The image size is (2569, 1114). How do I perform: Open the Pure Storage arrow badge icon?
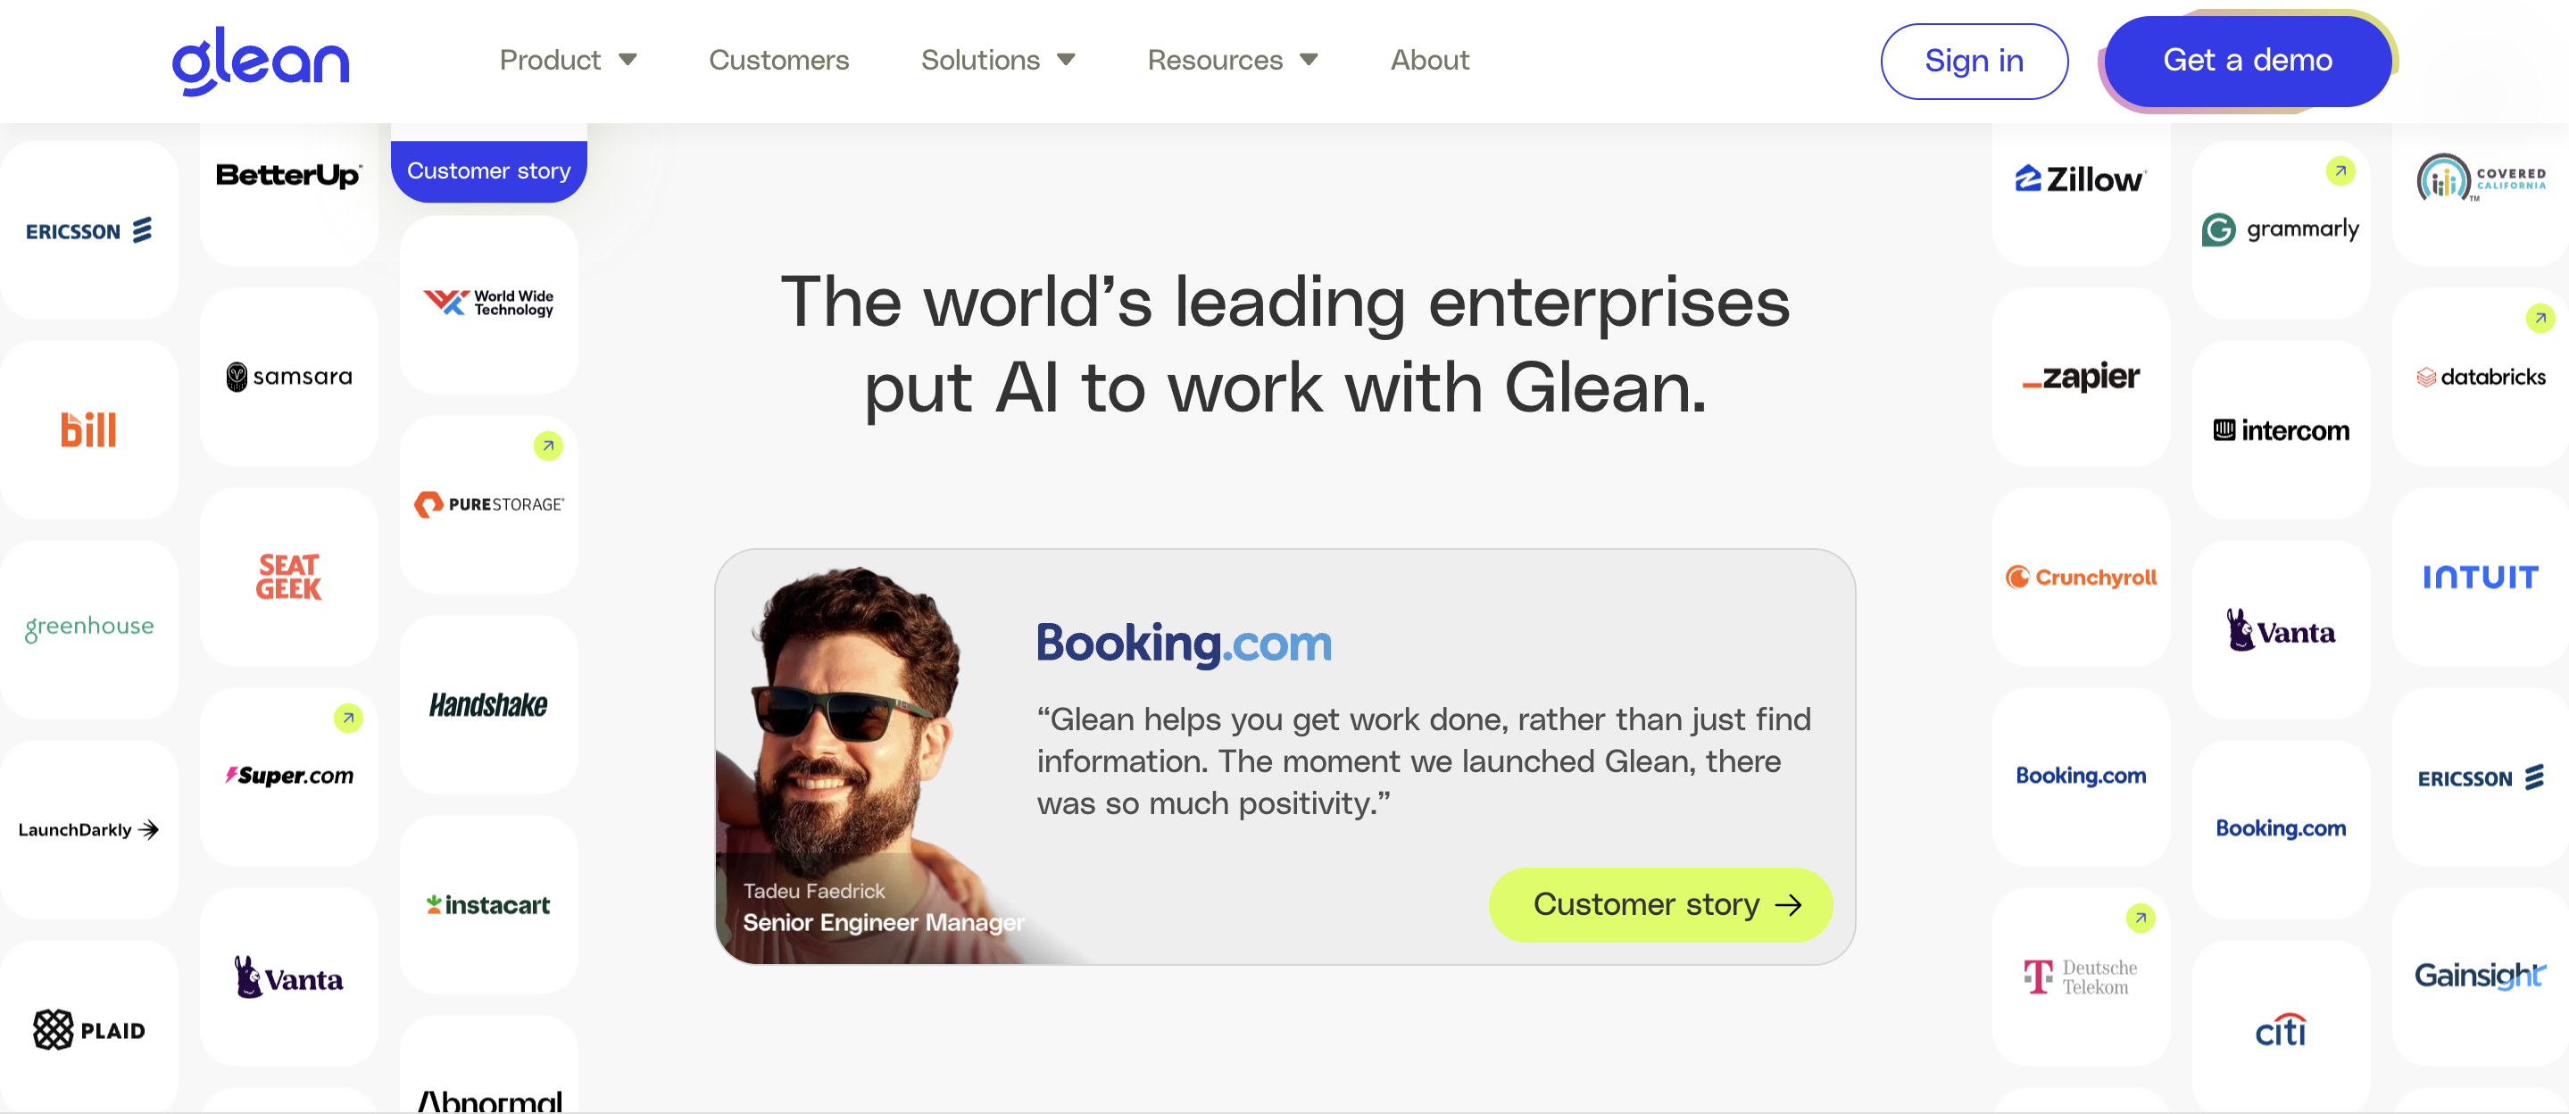point(547,445)
